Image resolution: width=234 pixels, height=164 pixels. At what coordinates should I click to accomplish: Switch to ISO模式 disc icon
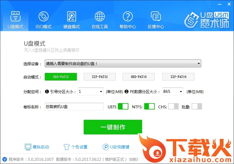click(43, 16)
